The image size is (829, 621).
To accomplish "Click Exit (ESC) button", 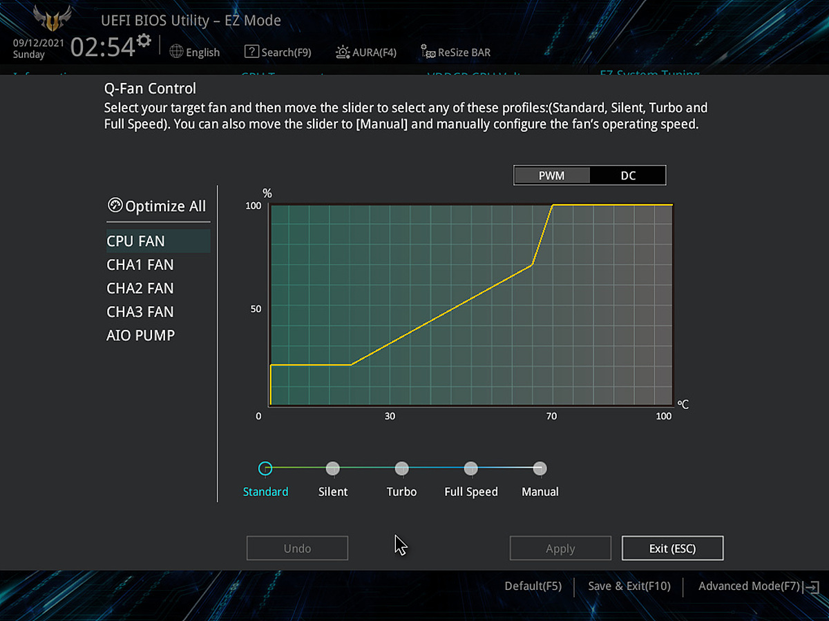I will click(x=673, y=549).
